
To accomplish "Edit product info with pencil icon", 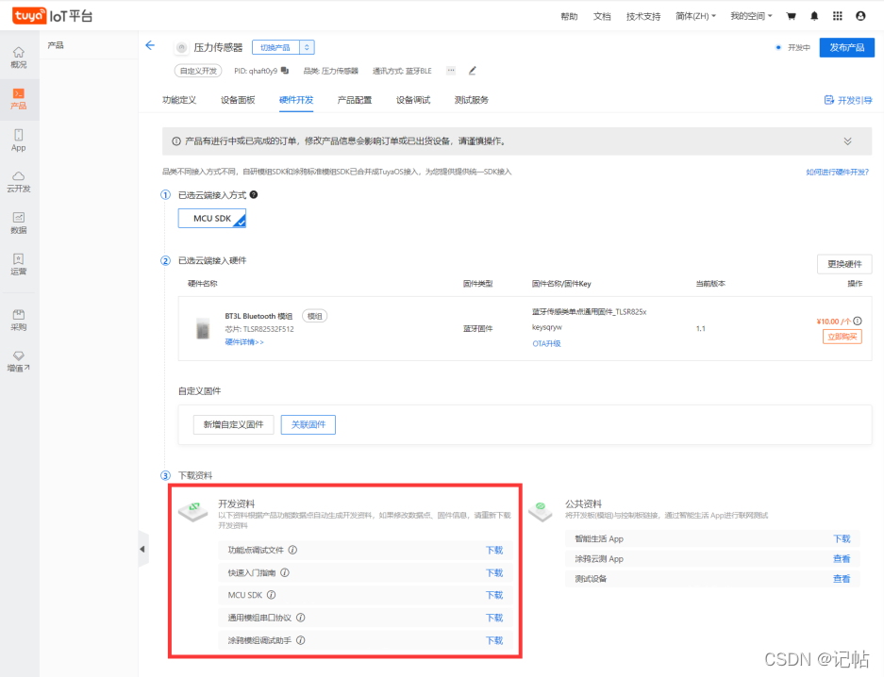I will [x=473, y=71].
